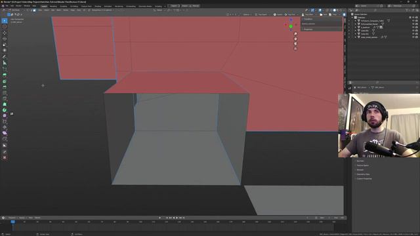
Task: Select the Shrink/Fatten tool
Action: [x=5, y=127]
